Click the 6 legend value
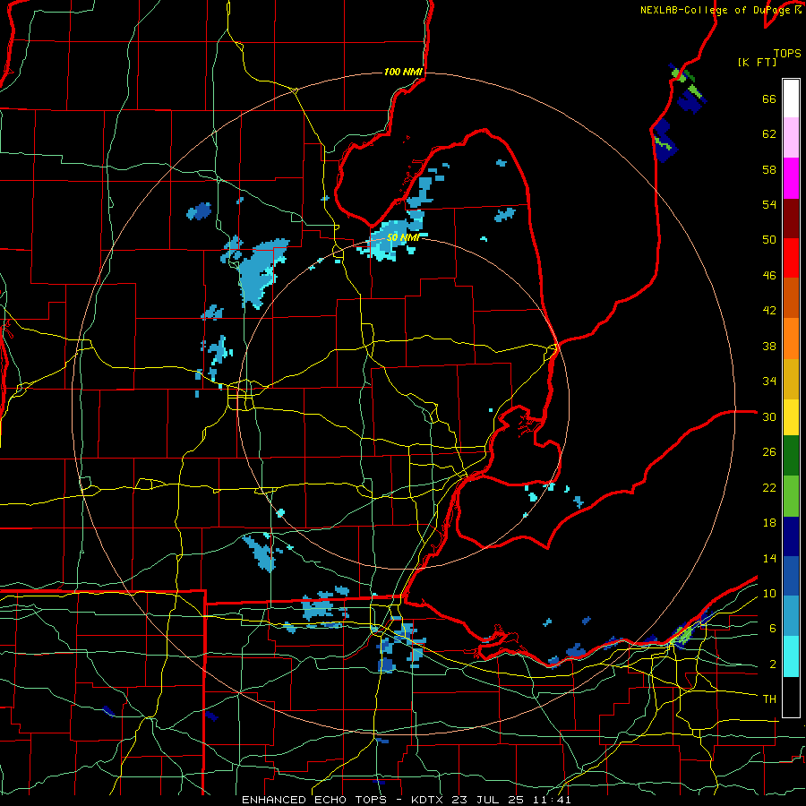Image resolution: width=806 pixels, height=806 pixels. [773, 629]
